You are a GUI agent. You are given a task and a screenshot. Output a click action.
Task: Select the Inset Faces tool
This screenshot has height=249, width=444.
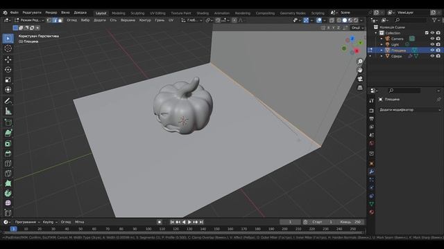[8, 143]
